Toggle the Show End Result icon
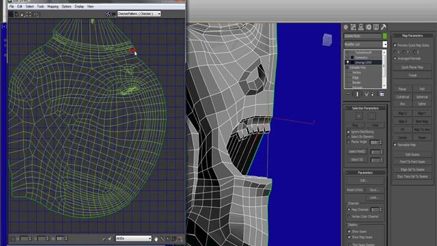Screen dimensions: 437x246 point(357,94)
